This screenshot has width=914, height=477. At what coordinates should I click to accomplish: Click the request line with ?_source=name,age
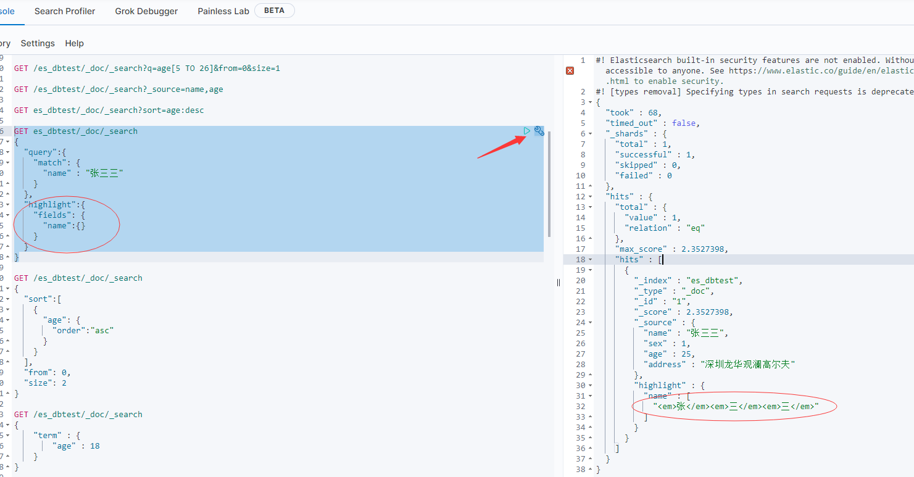[x=118, y=89]
